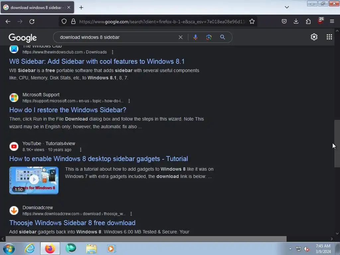Open the Windows Start menu
The height and width of the screenshot is (255, 340).
click(9, 248)
